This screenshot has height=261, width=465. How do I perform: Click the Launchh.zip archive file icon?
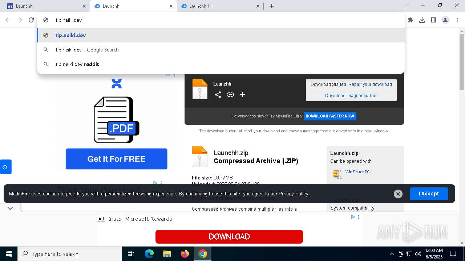point(199,157)
